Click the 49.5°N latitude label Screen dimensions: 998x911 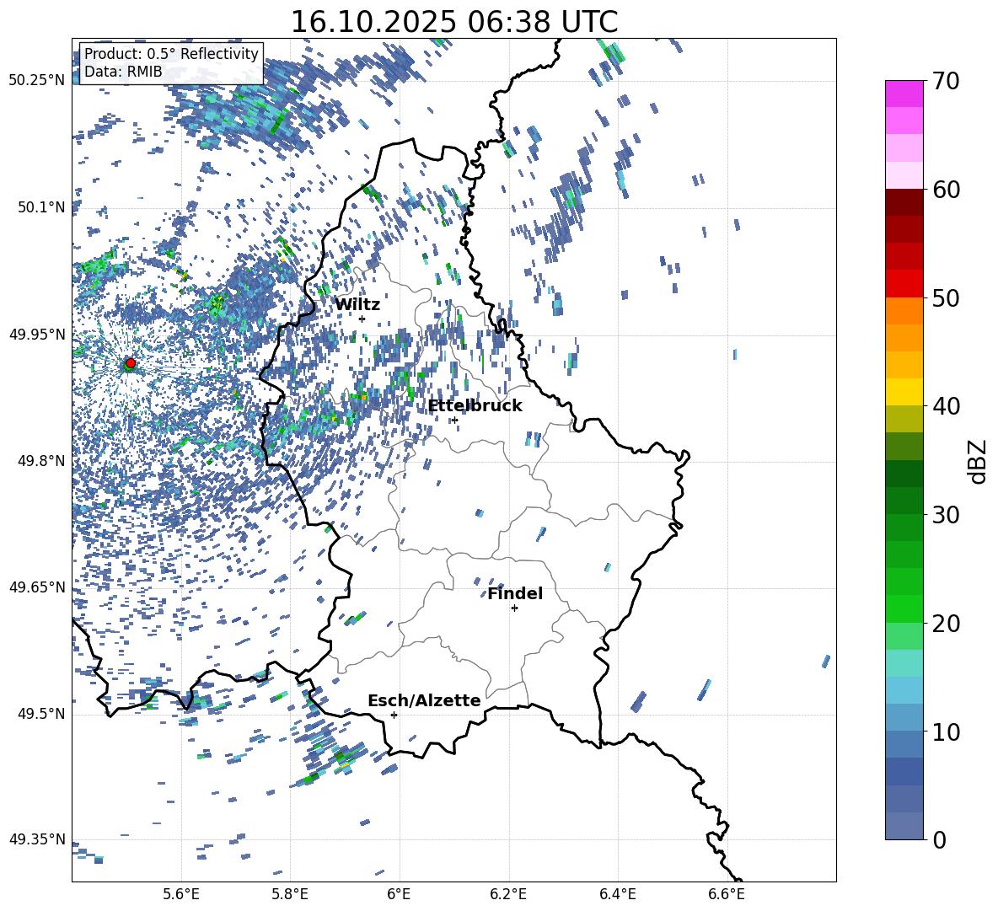tap(42, 714)
